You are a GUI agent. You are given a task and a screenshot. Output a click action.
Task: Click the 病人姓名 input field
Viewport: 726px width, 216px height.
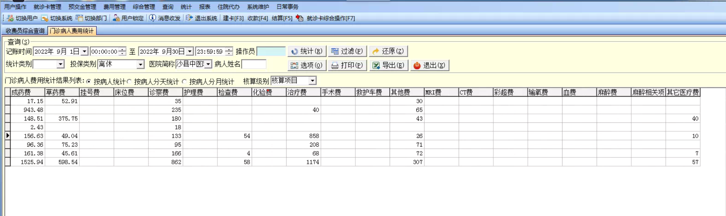tap(254, 64)
